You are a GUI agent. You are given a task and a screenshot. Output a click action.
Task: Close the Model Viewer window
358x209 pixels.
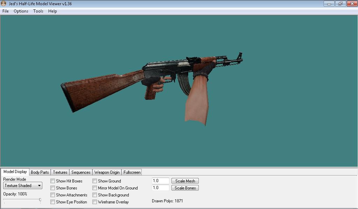point(352,3)
